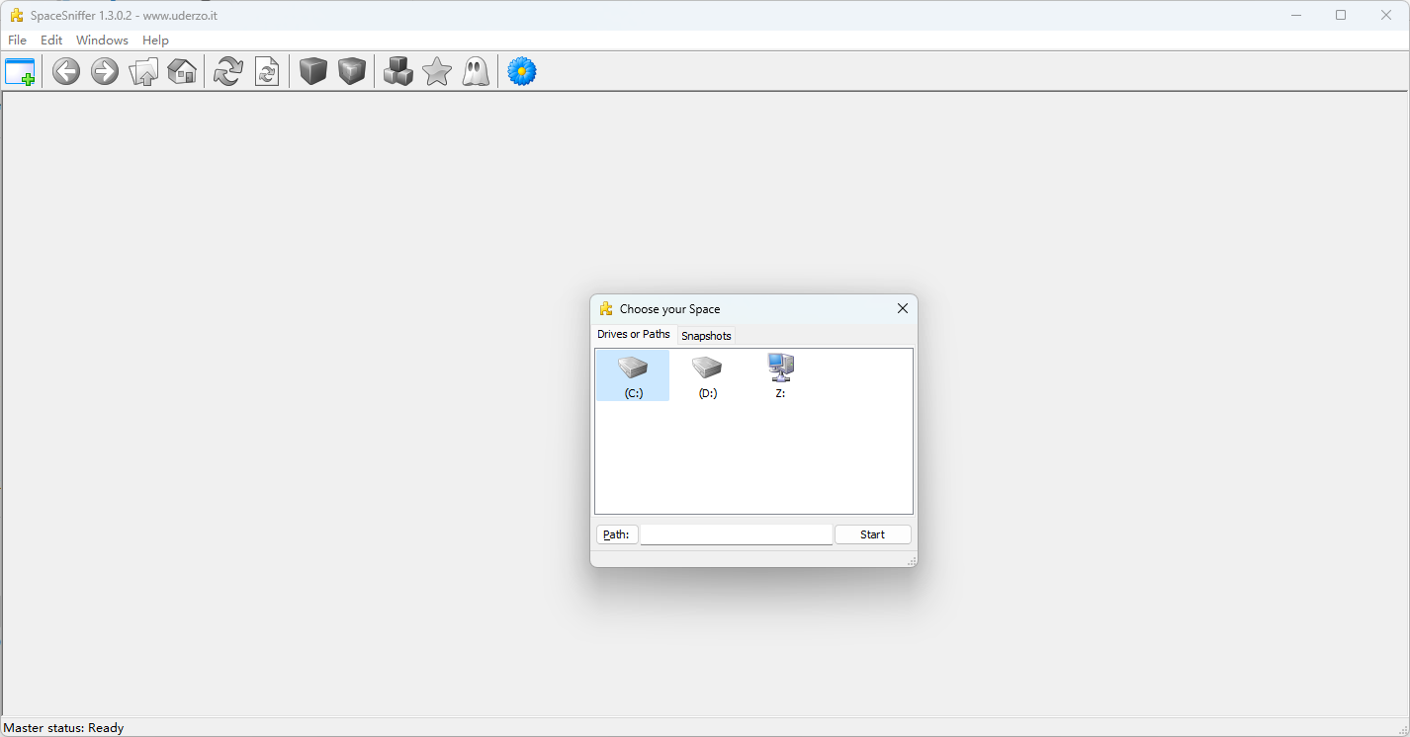Click the Go forward arrow icon
The width and height of the screenshot is (1410, 737).
105,72
